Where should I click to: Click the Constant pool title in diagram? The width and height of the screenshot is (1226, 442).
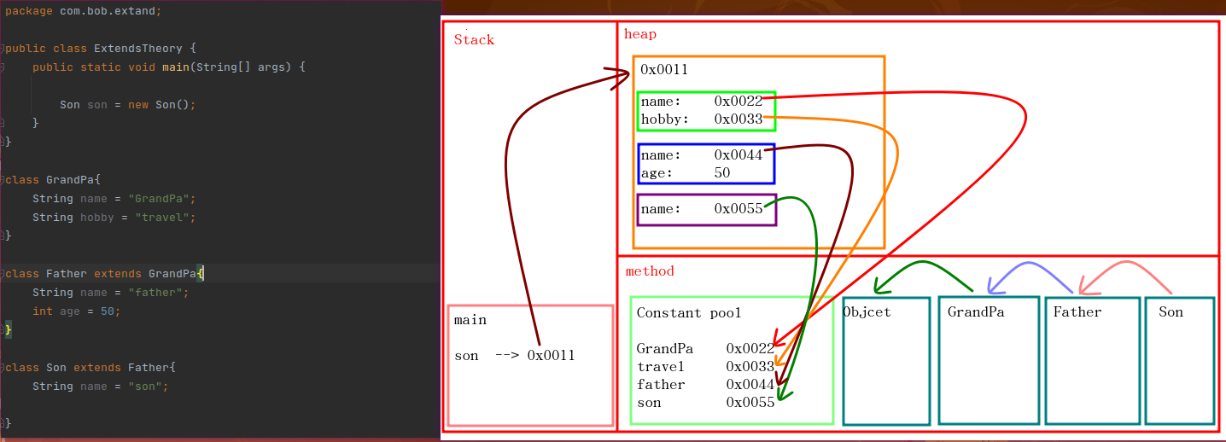click(689, 313)
